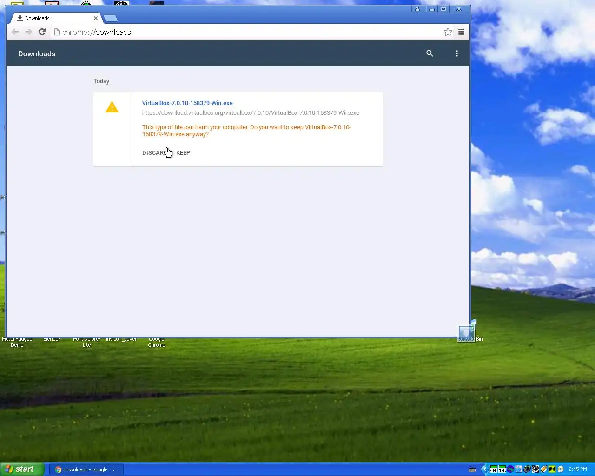Screen dimensions: 595x476
Task: Open a new tab
Action: (111, 19)
